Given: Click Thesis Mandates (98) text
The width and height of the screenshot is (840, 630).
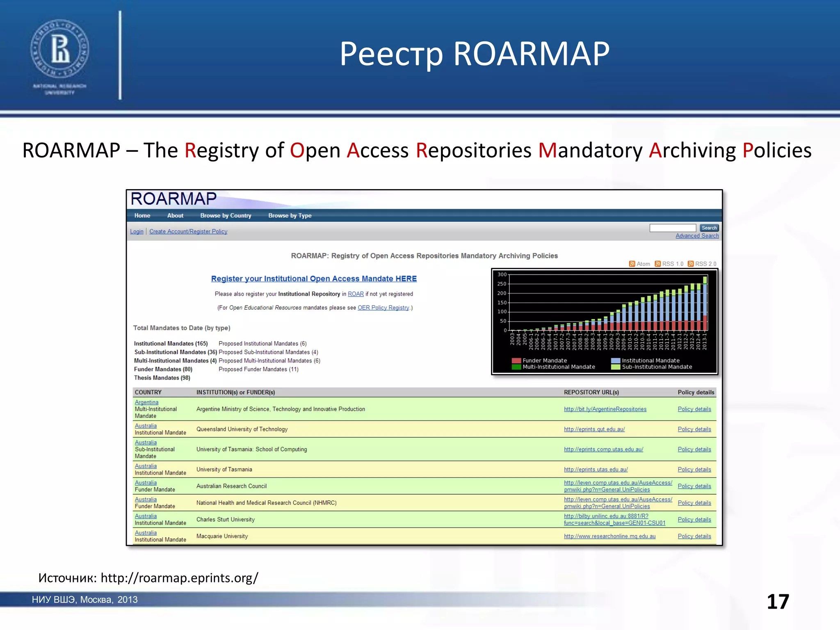Looking at the screenshot, I should tap(162, 378).
